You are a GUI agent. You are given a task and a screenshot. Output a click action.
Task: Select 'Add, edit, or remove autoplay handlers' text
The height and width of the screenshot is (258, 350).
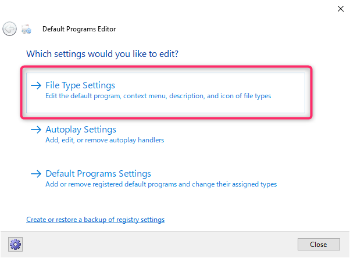[105, 140]
